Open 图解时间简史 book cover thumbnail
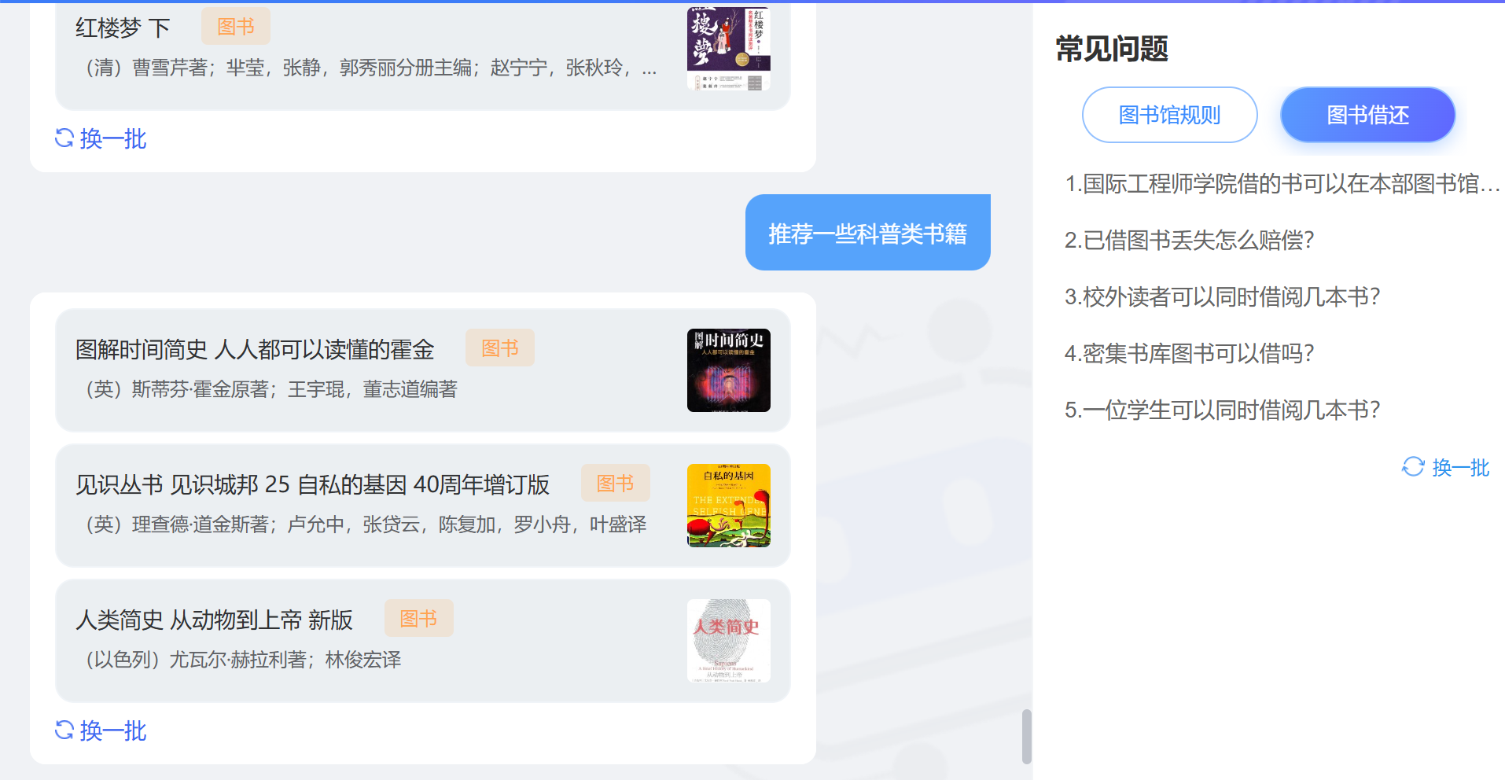The height and width of the screenshot is (780, 1505). [728, 370]
